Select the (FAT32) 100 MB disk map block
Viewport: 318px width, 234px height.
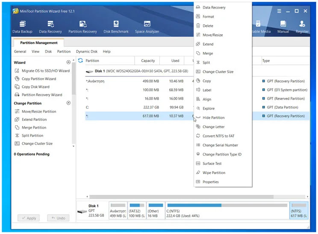point(137,211)
